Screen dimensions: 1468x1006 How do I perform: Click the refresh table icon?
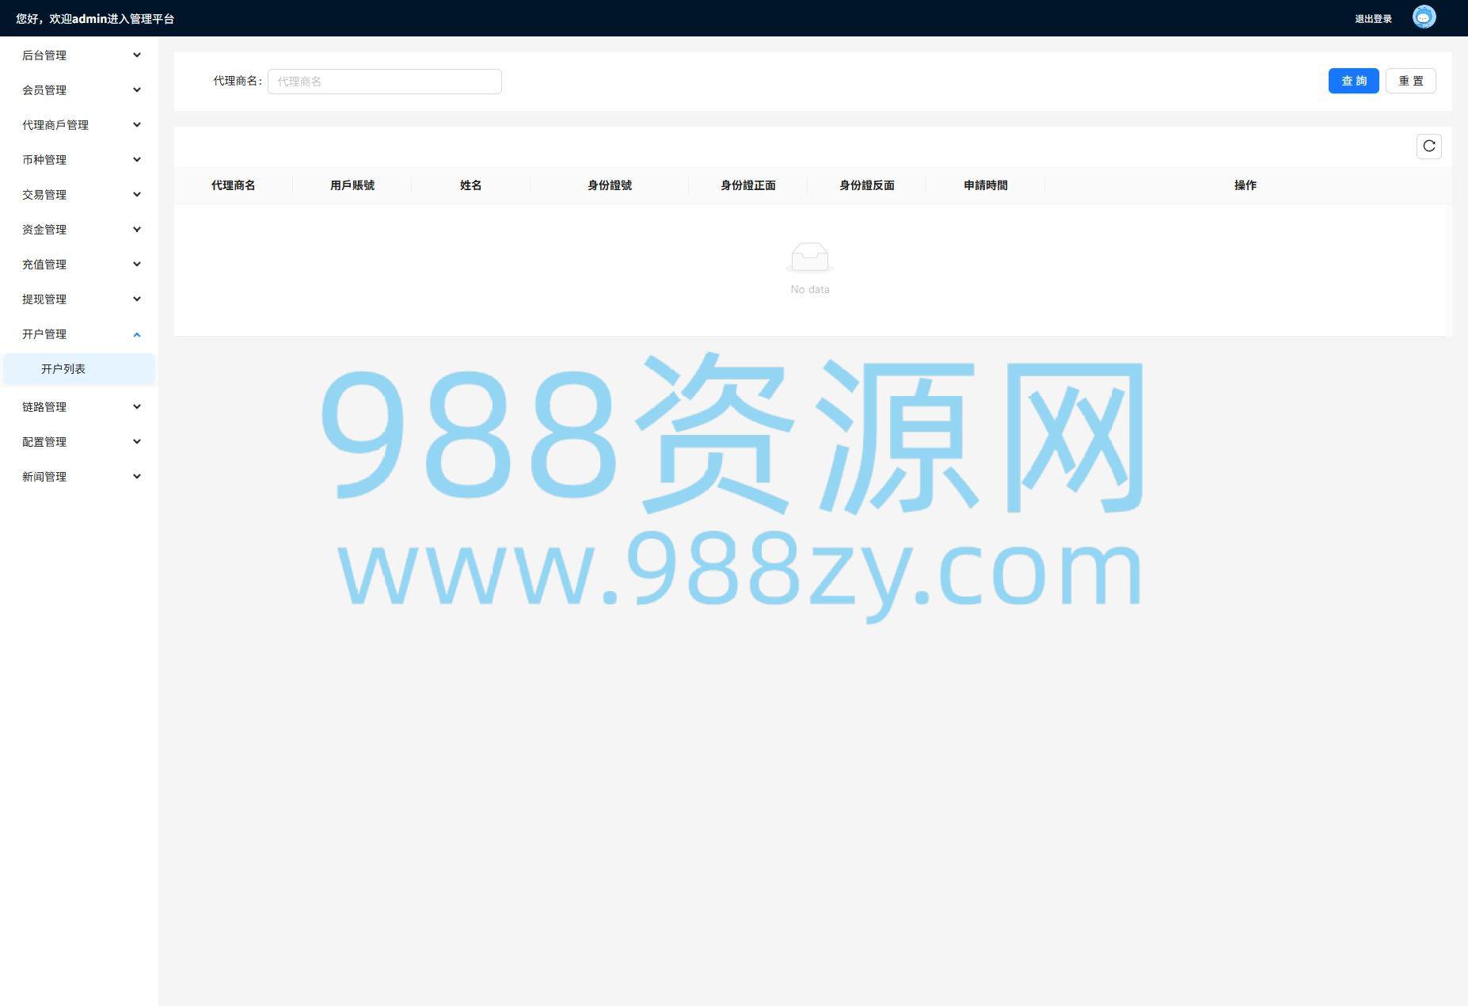point(1428,147)
